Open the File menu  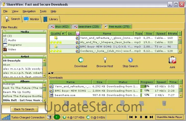(x=5, y=11)
